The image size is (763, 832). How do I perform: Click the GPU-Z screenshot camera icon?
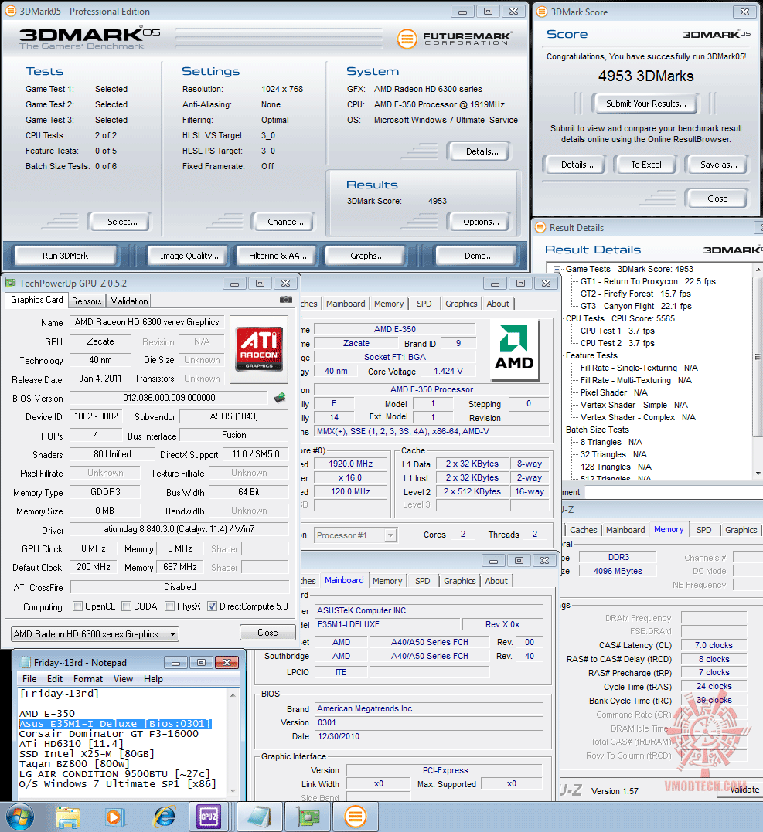click(x=286, y=300)
